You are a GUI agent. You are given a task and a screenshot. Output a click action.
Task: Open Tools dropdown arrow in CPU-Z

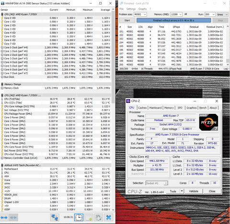[182, 191]
